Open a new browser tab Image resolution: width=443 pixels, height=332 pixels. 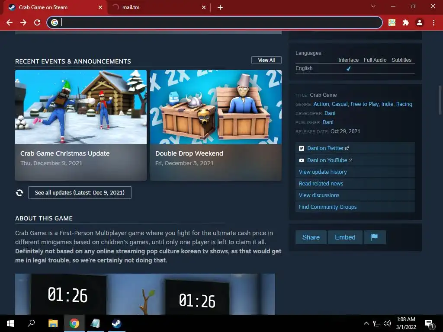pyautogui.click(x=220, y=7)
